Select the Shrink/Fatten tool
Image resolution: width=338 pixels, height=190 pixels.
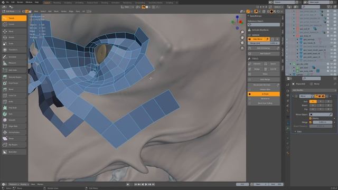click(x=14, y=132)
